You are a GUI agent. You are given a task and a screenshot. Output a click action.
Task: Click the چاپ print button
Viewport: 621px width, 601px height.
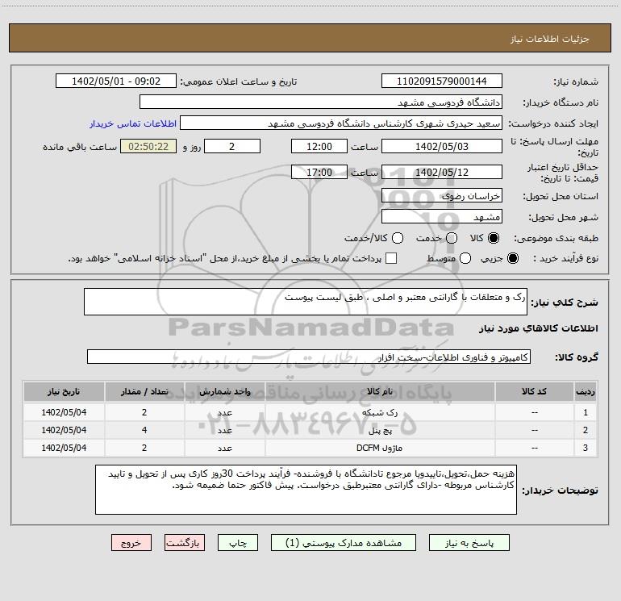(238, 543)
